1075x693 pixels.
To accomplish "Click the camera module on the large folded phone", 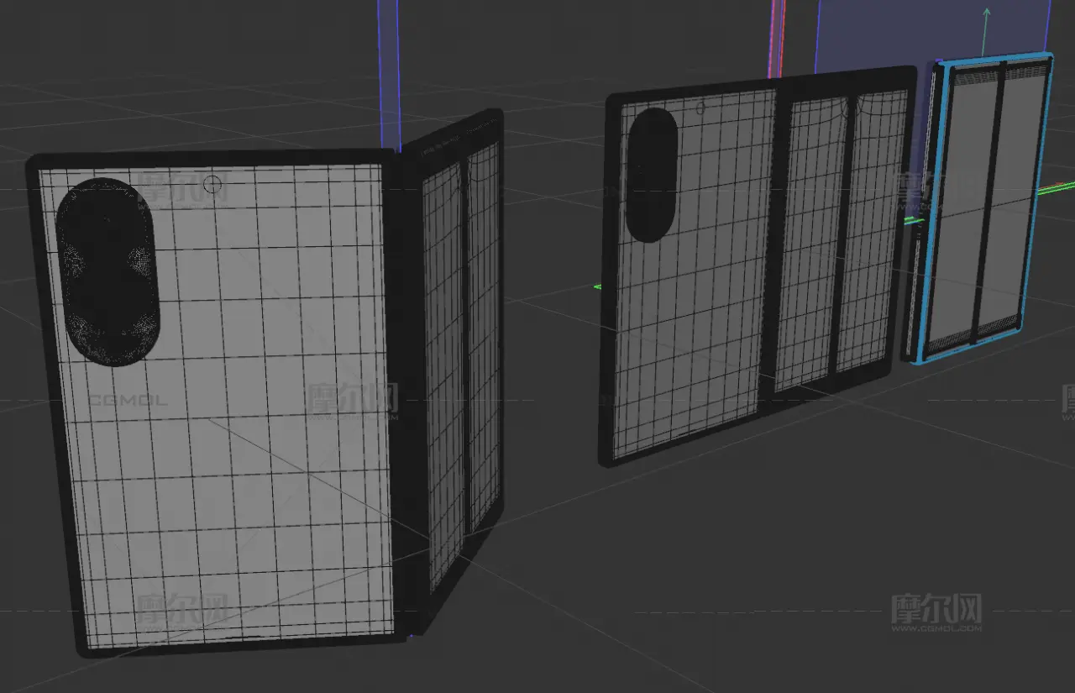I will point(107,272).
